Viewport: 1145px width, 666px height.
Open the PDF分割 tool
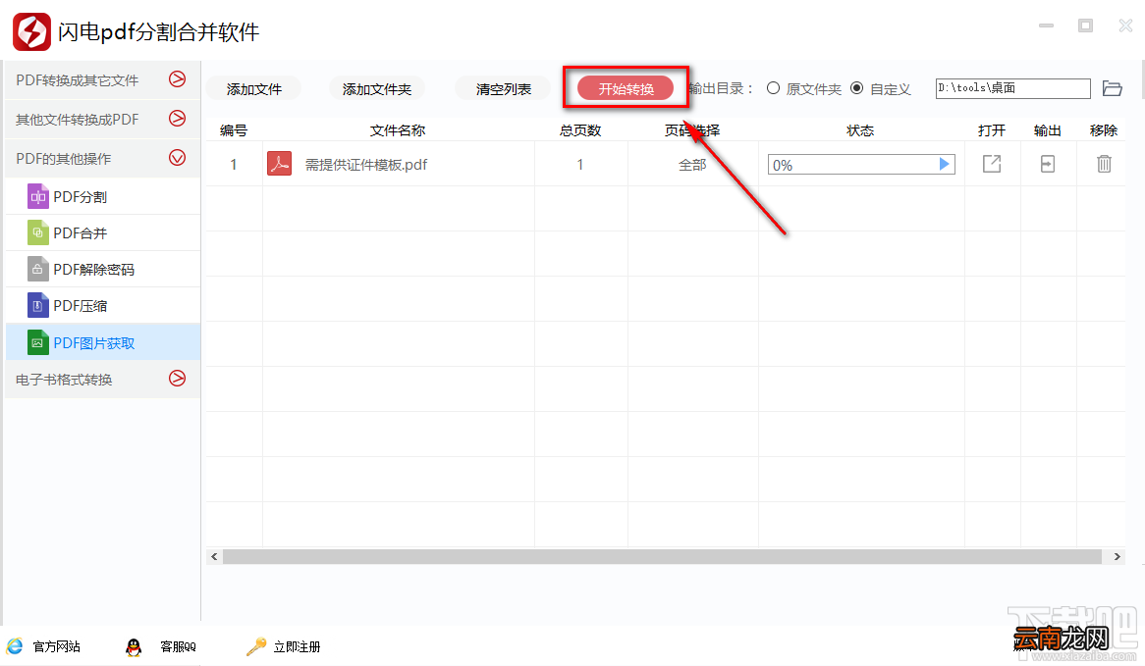pos(102,197)
